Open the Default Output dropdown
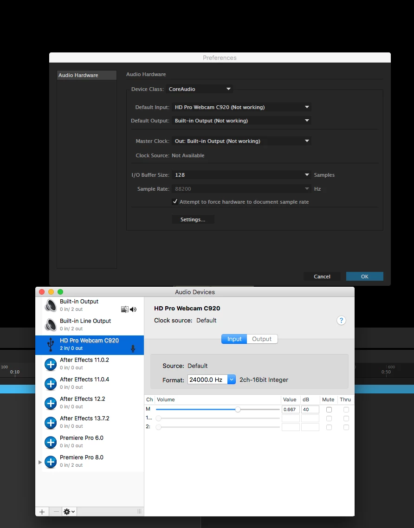The image size is (414, 528). point(241,121)
